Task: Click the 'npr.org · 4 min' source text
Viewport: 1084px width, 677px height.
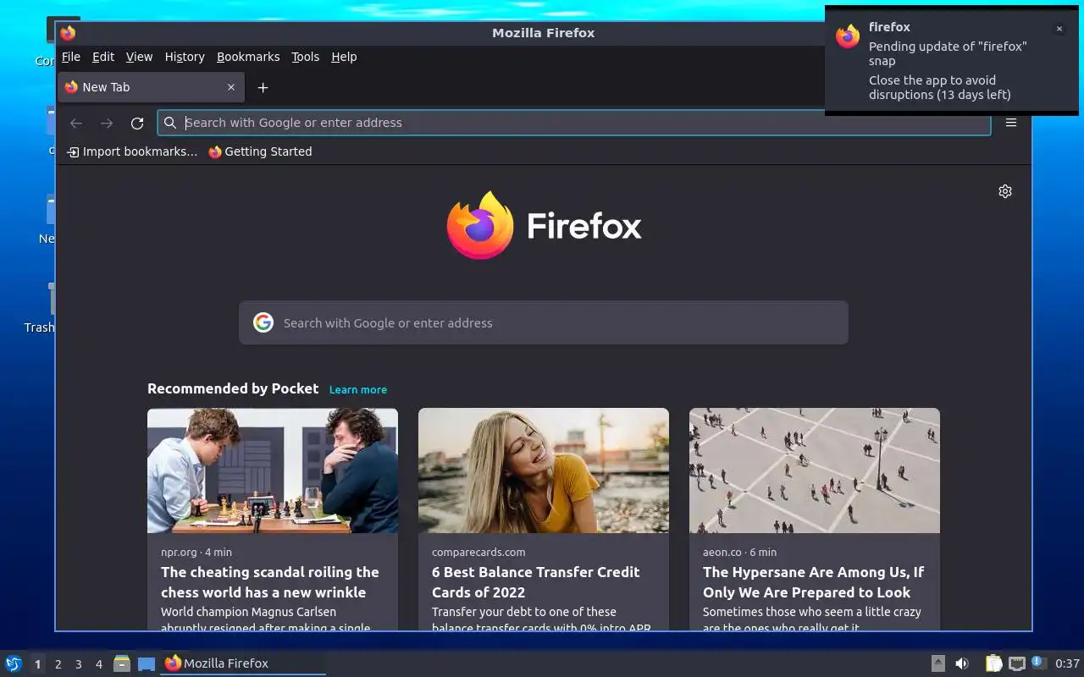Action: tap(196, 552)
